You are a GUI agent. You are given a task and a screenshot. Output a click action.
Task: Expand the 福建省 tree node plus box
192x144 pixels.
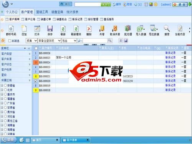point(2,99)
